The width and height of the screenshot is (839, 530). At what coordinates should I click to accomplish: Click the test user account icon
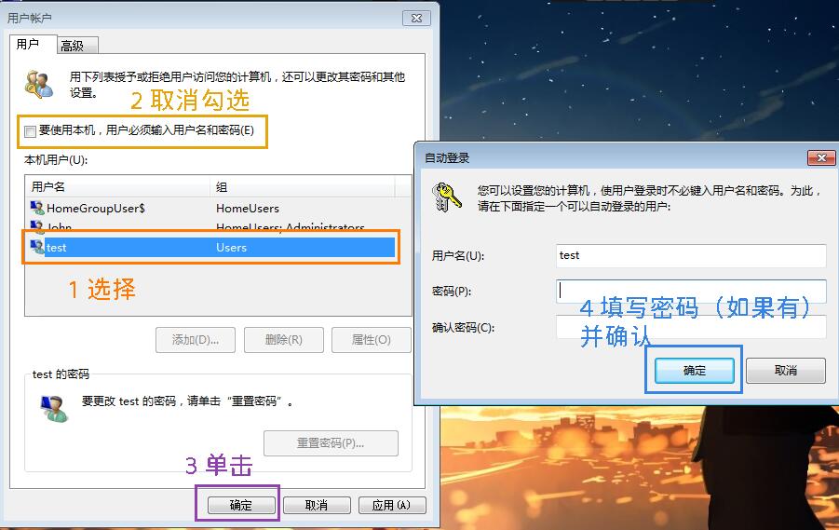[37, 247]
